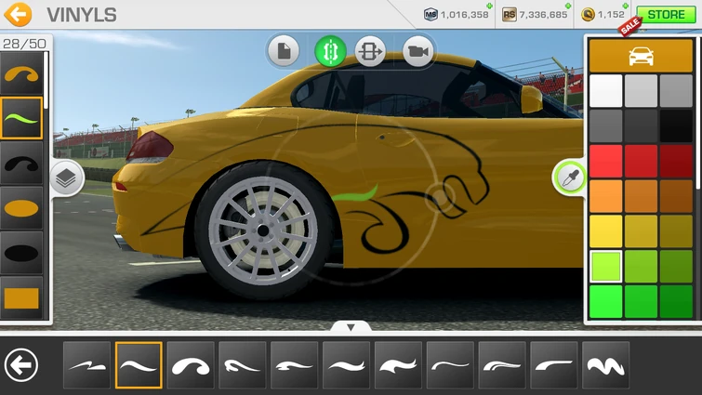Image resolution: width=702 pixels, height=395 pixels.
Task: Select orange hook layer at top
Action: click(x=21, y=73)
